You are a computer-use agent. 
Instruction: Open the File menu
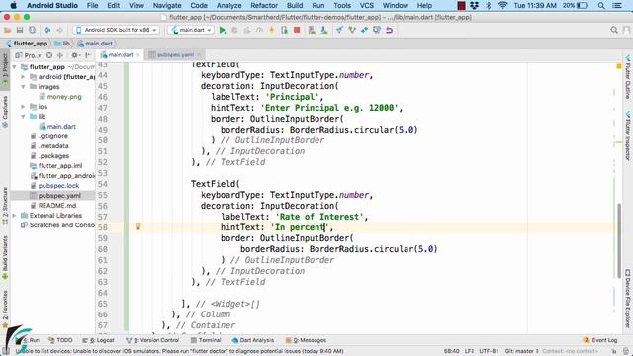coord(92,6)
